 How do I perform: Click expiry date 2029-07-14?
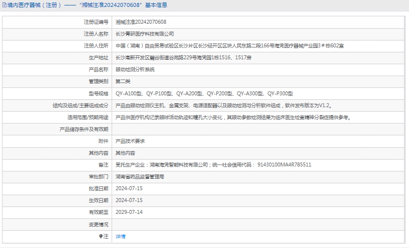pyautogui.click(x=129, y=212)
